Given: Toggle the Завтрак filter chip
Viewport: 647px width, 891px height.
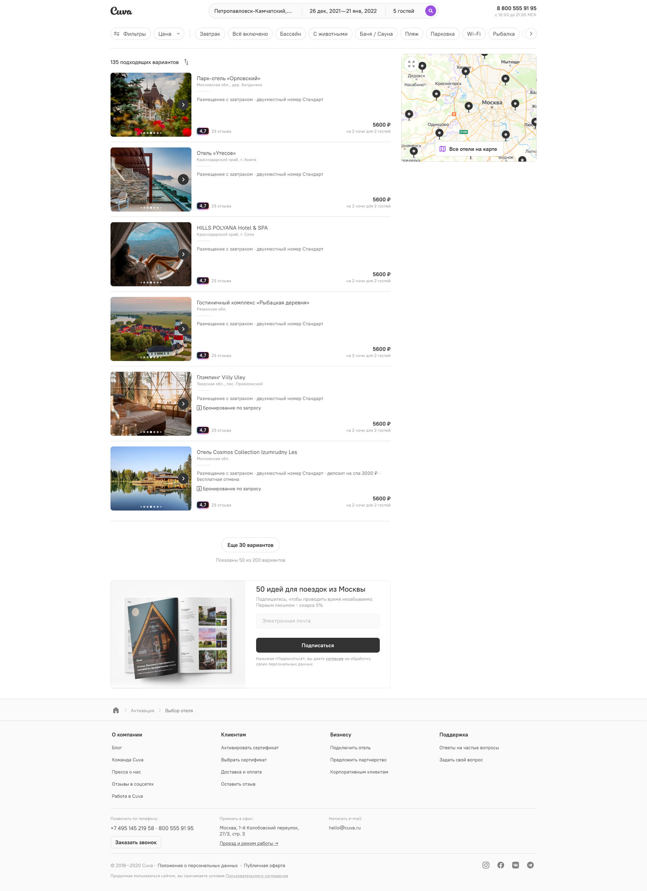Looking at the screenshot, I should pos(210,34).
